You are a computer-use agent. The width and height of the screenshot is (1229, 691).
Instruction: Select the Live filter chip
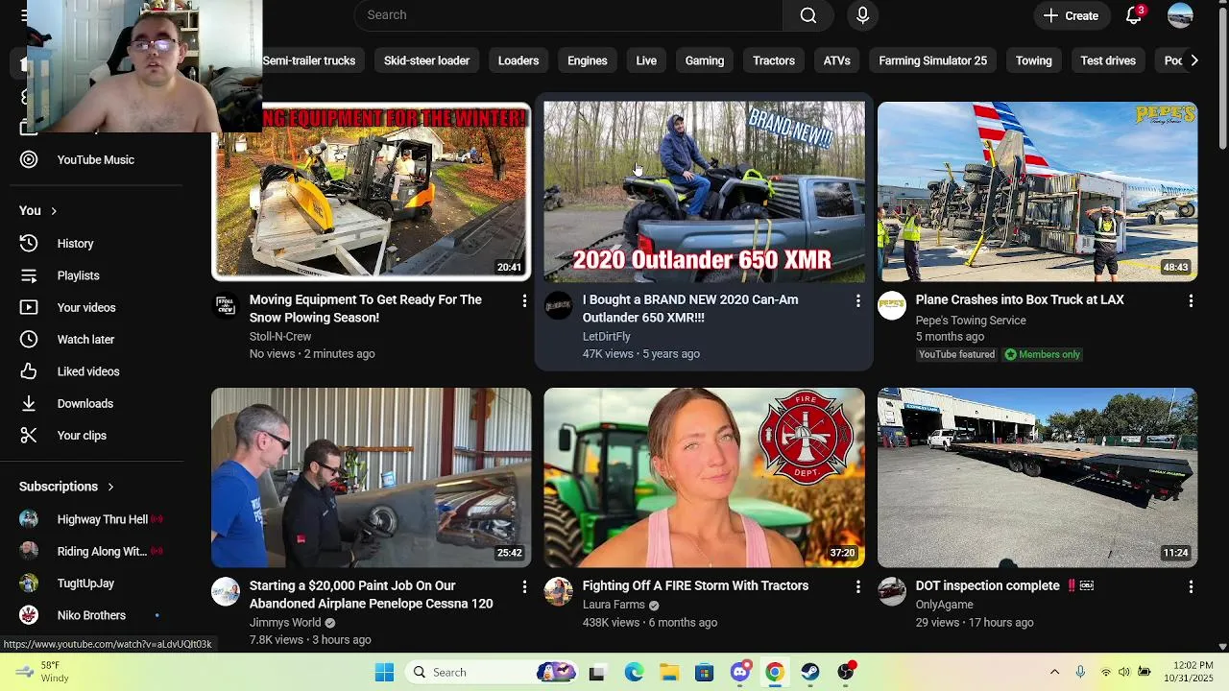(646, 60)
